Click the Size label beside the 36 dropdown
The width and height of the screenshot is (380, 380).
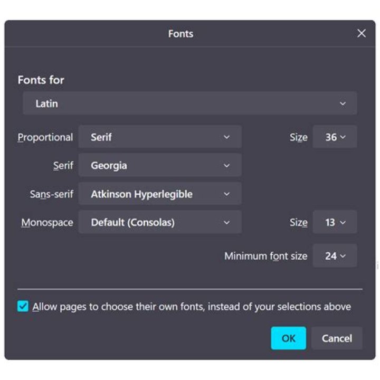tap(298, 137)
